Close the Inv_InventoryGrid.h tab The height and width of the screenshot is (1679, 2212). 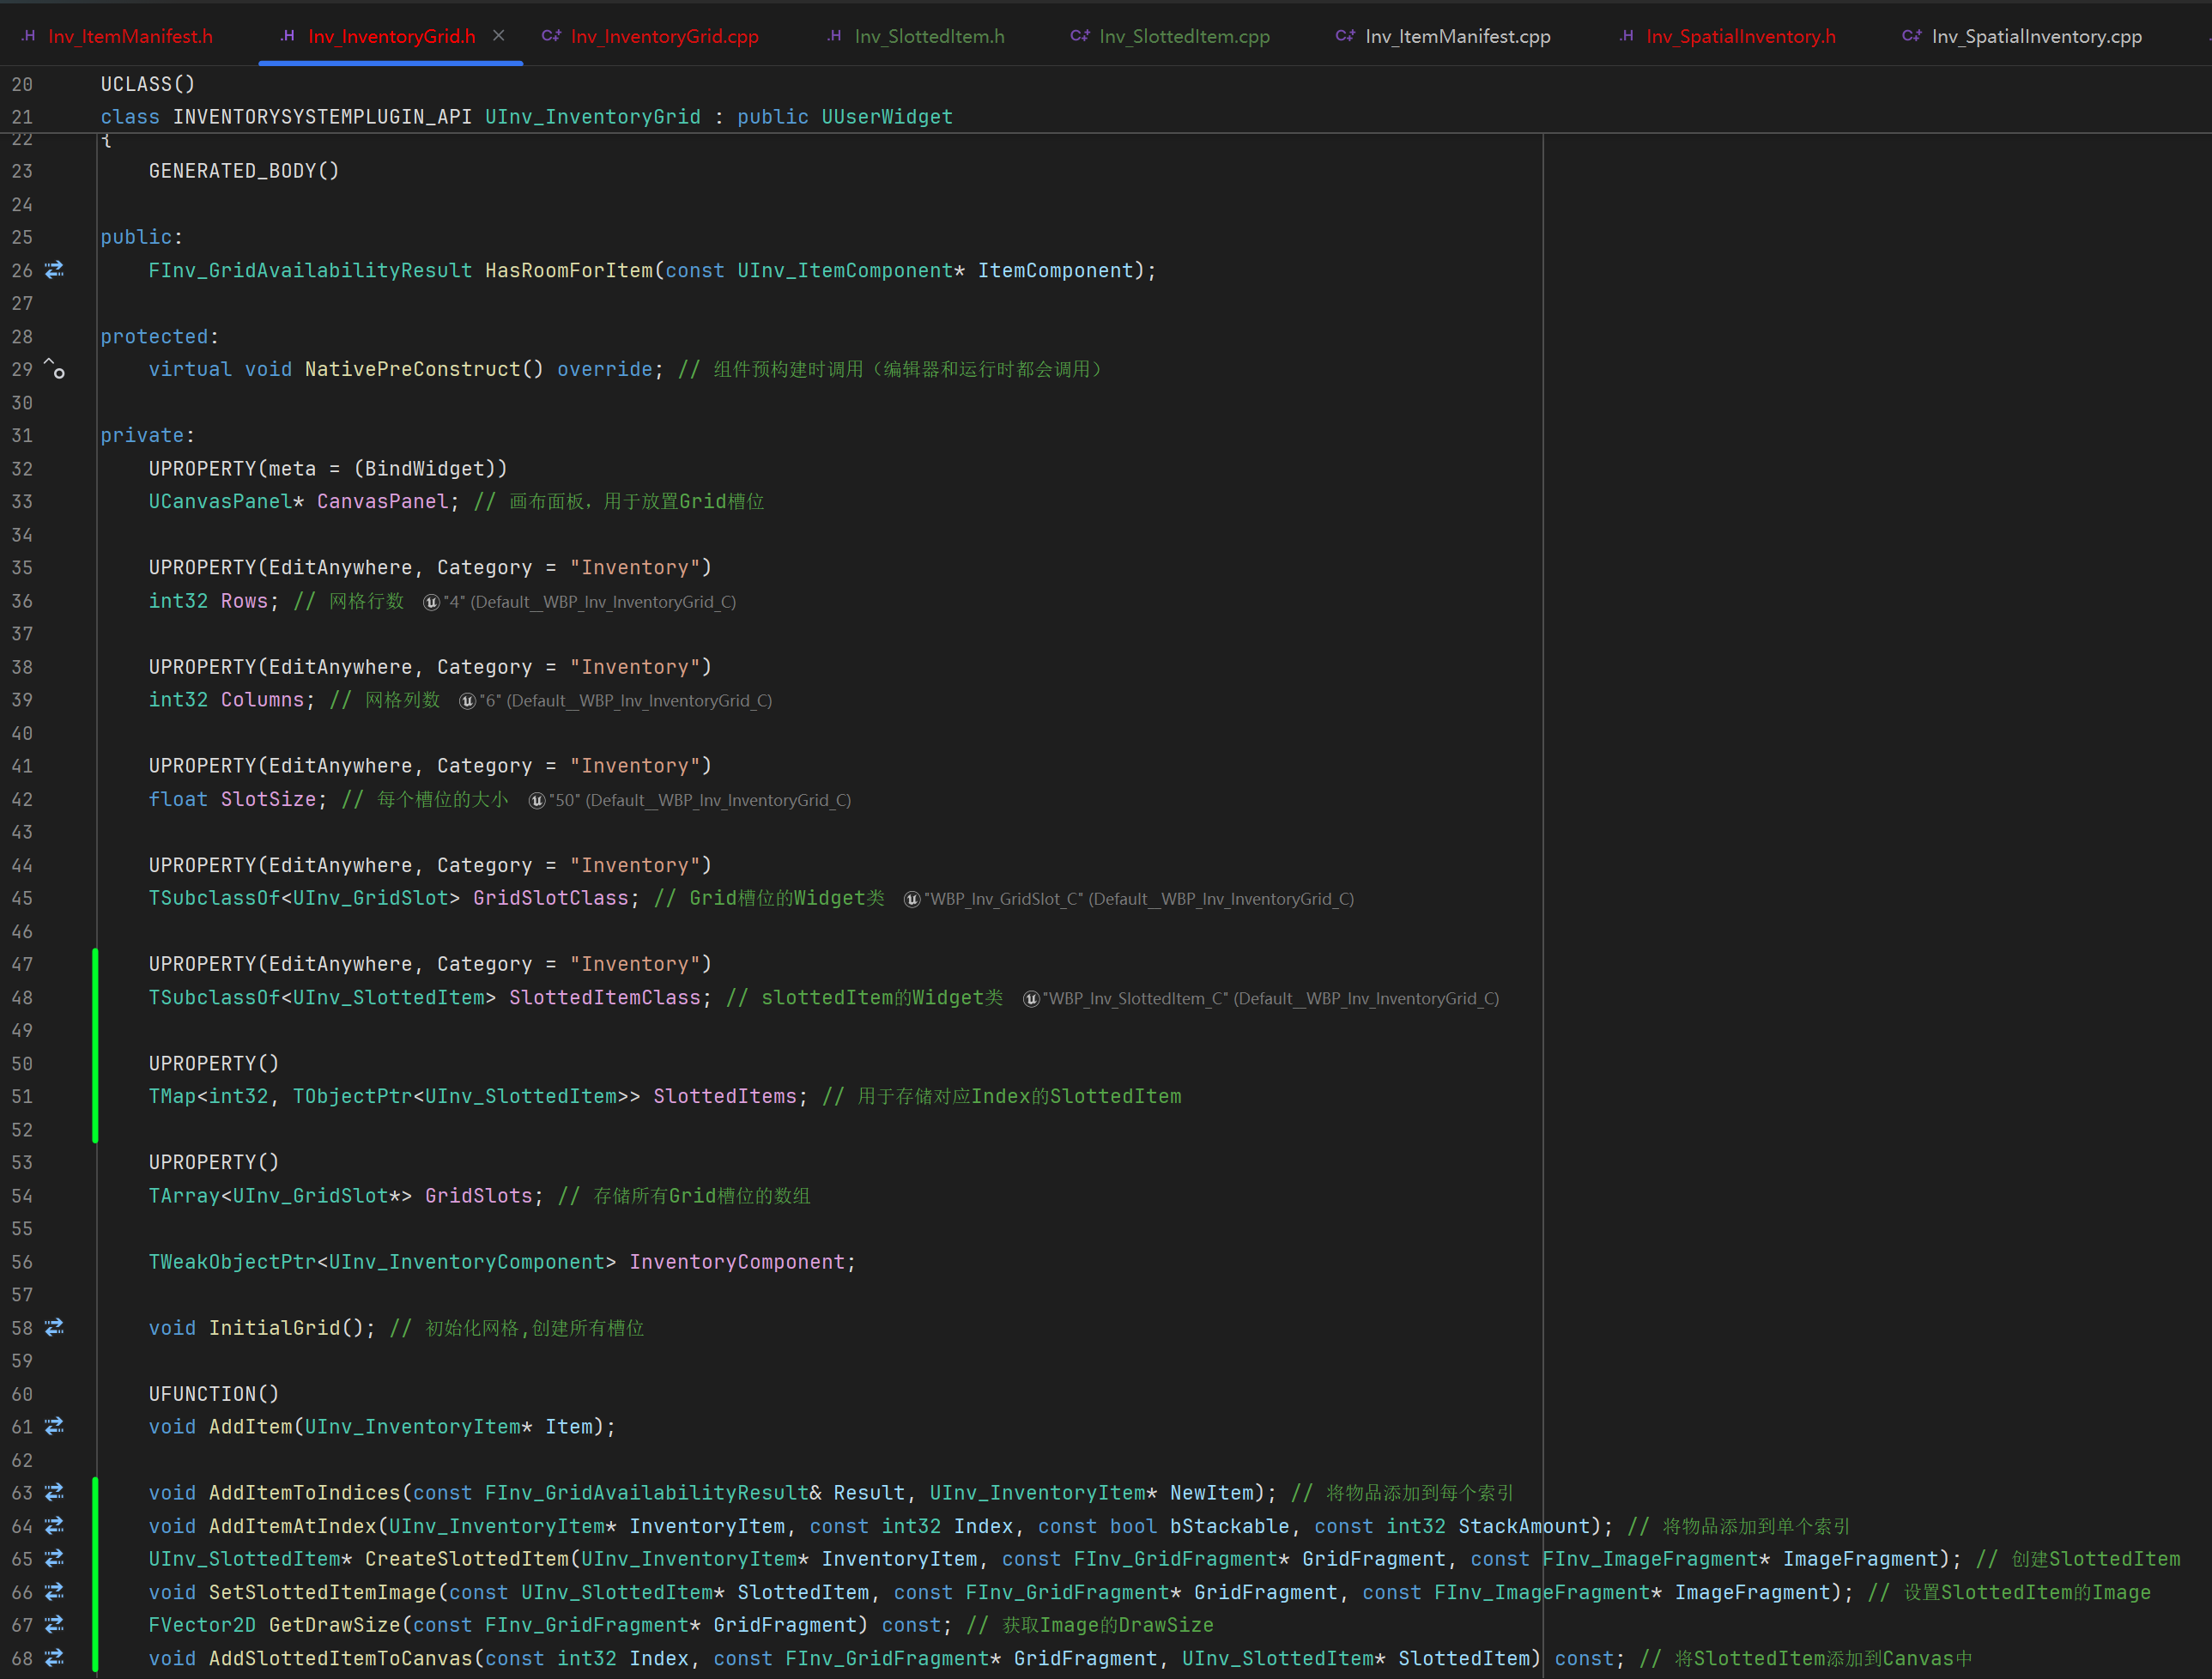click(499, 36)
